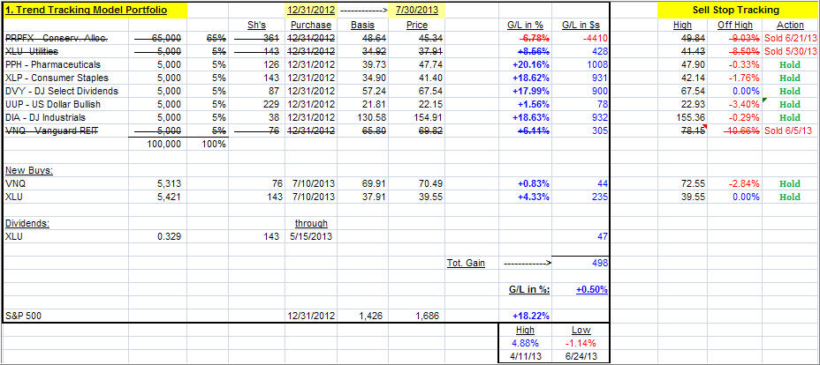Click the Sell Stop Tracking header
This screenshot has height=365, width=820.
[735, 10]
